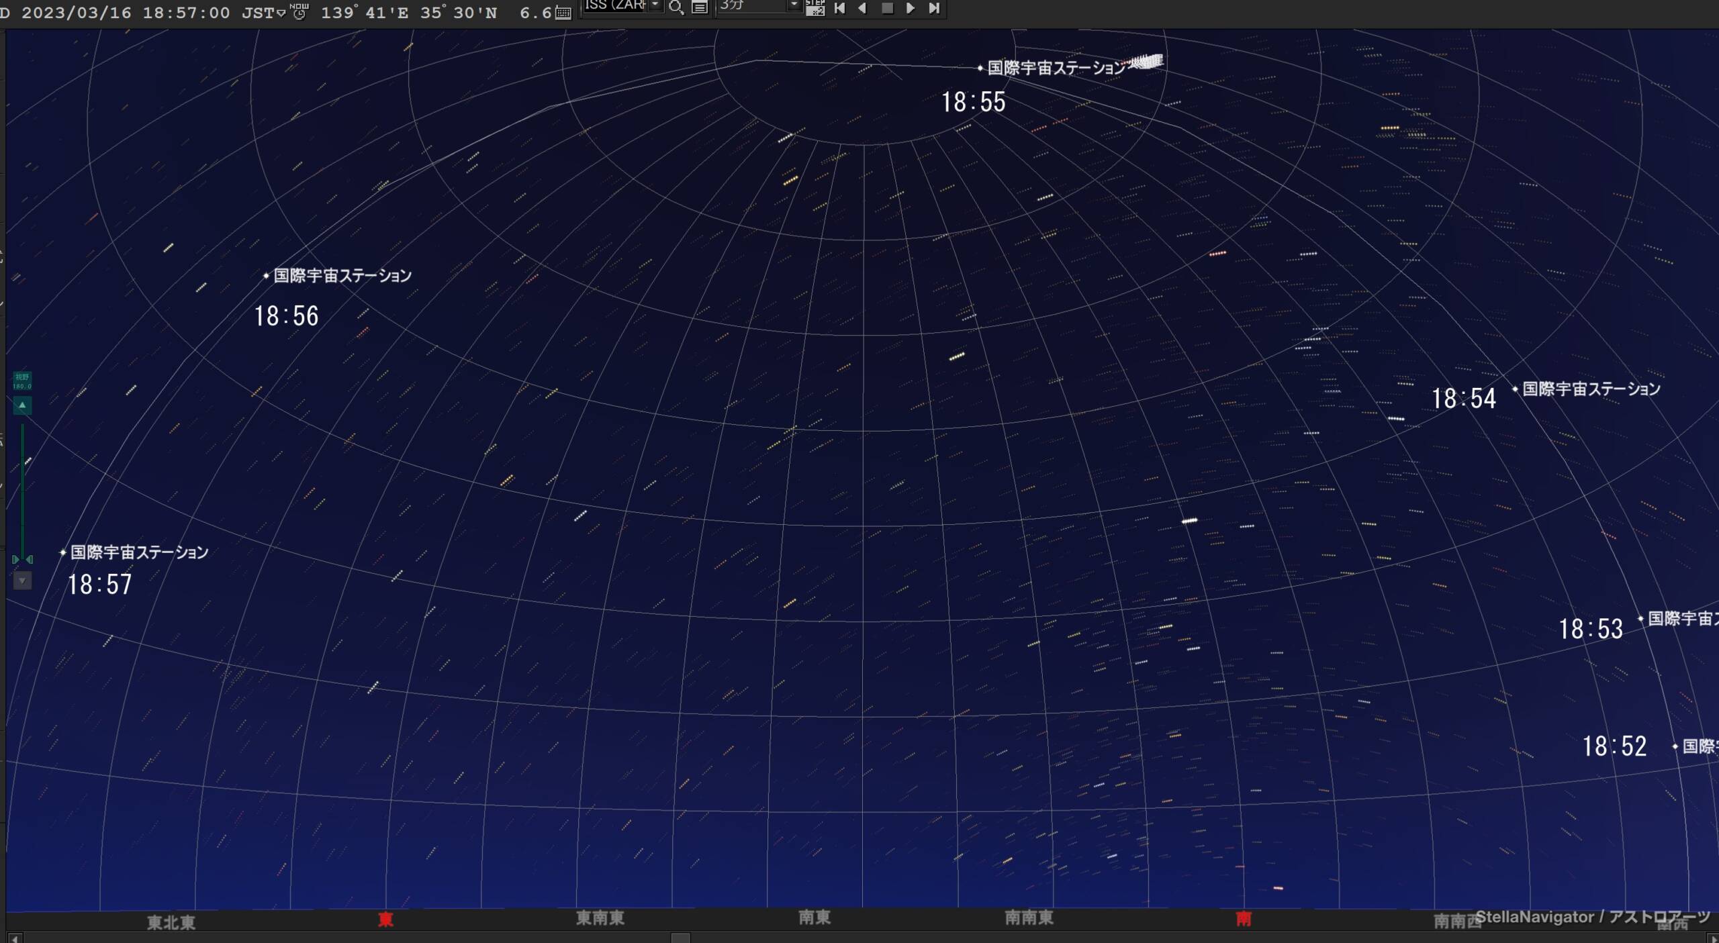Click the red 南 compass direction label
Image resolution: width=1719 pixels, height=943 pixels.
point(1244,919)
